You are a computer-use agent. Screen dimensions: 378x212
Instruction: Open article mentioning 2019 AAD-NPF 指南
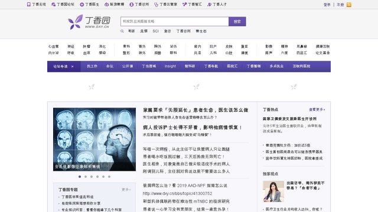click(x=185, y=185)
